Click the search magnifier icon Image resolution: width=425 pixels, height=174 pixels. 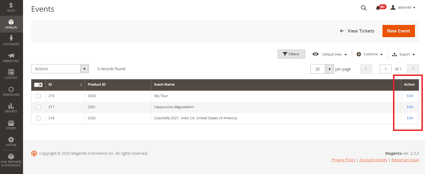[x=364, y=8]
